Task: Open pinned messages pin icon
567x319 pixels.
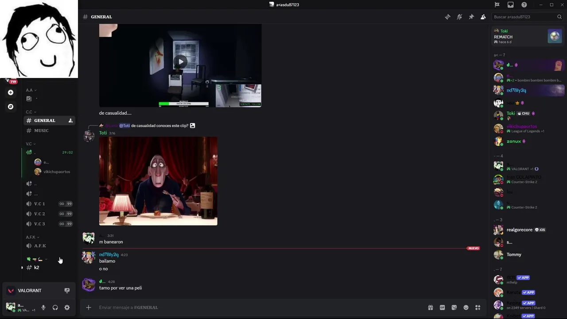Action: click(x=471, y=17)
